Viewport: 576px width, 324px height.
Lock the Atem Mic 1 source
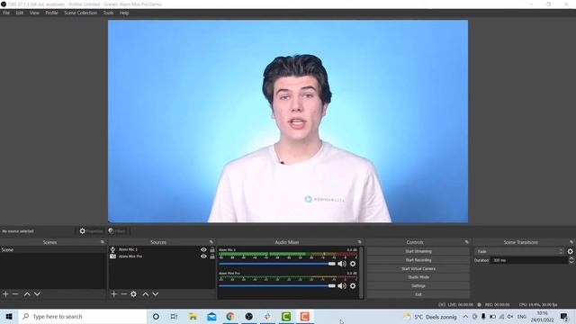[212, 249]
